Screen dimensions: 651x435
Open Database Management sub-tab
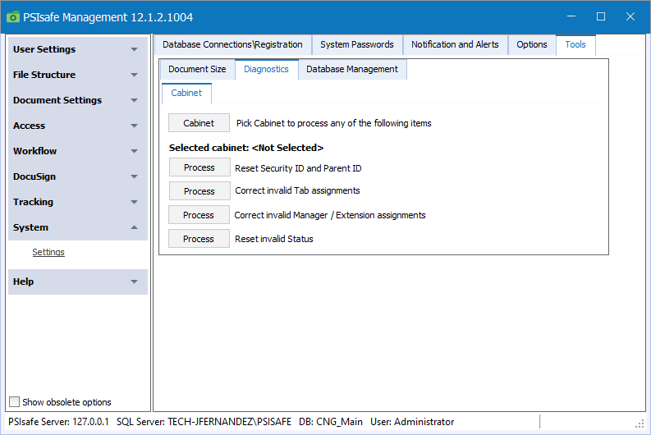click(x=352, y=69)
